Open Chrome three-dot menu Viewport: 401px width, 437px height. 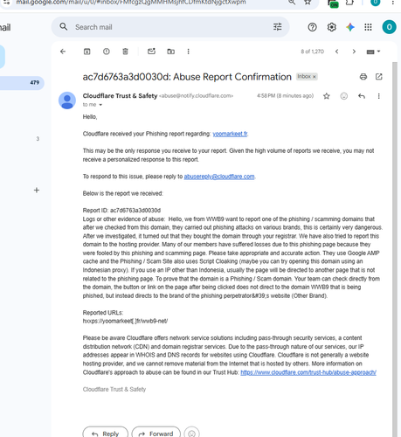pyautogui.click(x=392, y=3)
